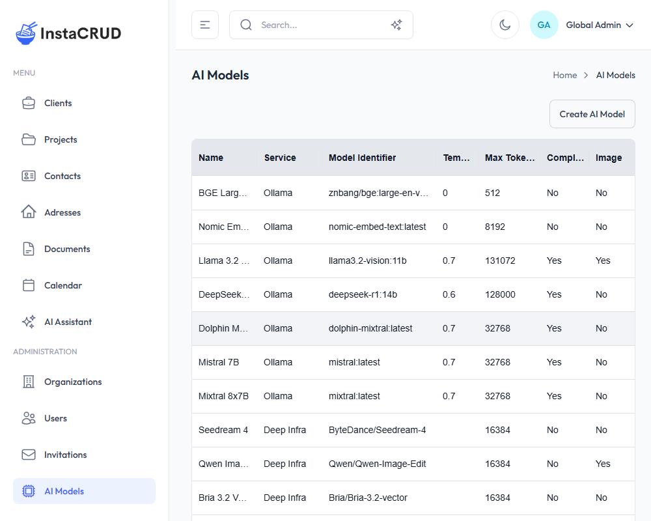Open the Organizations menu item

click(73, 382)
